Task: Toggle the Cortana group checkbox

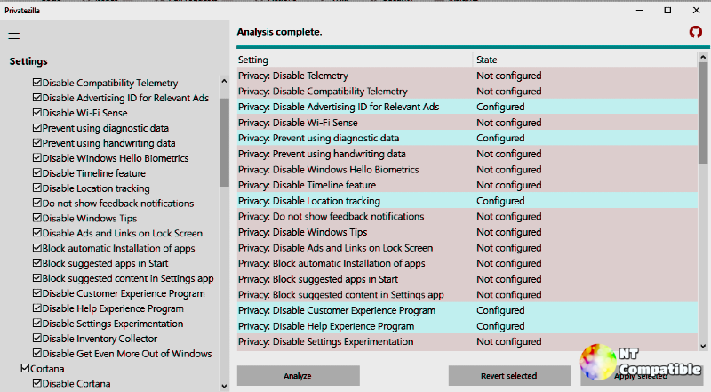Action: pos(25,368)
